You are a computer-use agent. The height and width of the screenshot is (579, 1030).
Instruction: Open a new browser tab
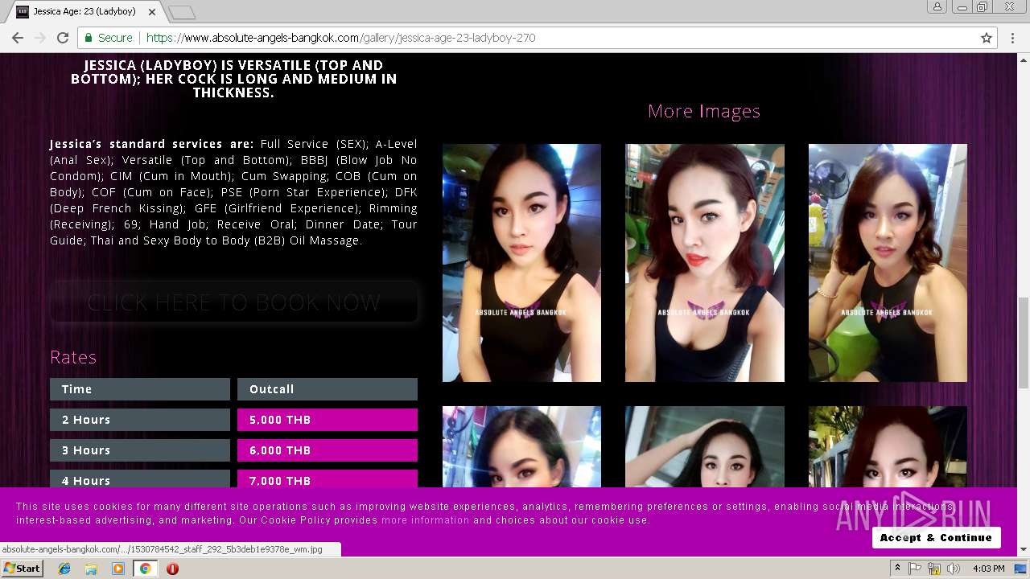tap(182, 12)
